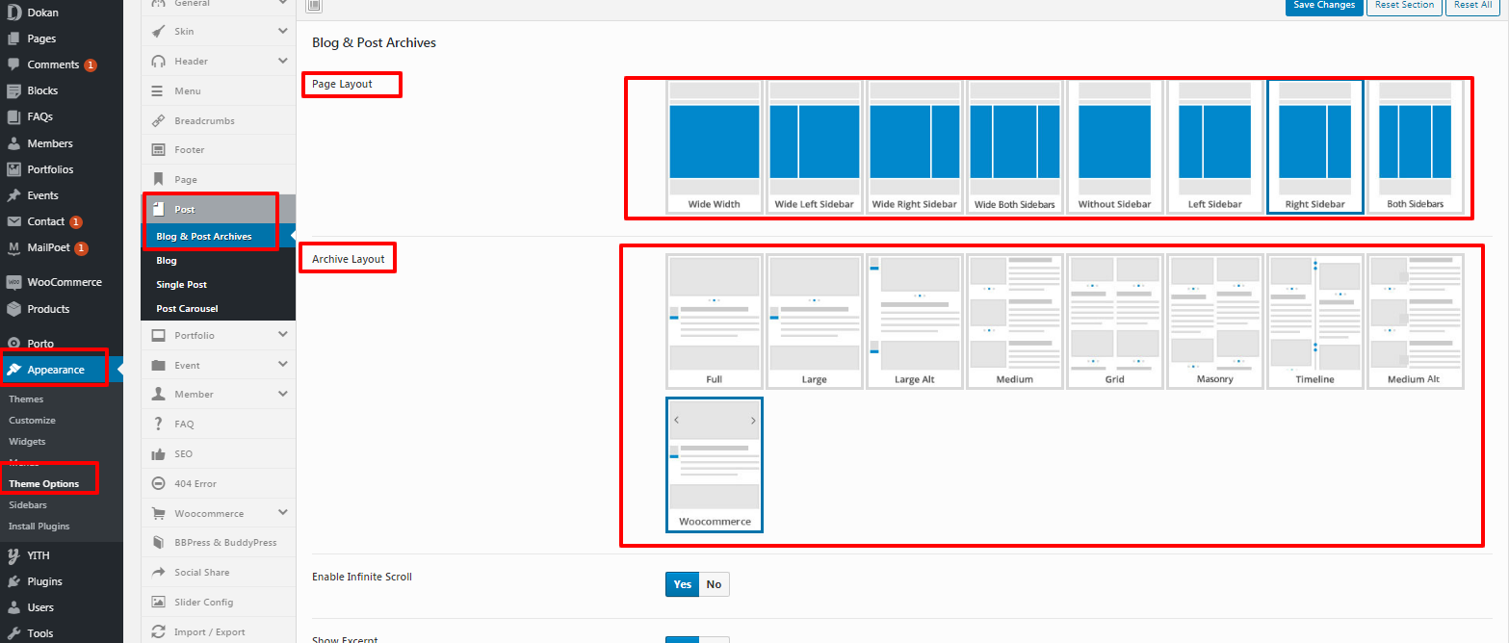Screen dimensions: 1509x643
Task: Click the 404 Error minus-circle icon
Action: point(158,483)
